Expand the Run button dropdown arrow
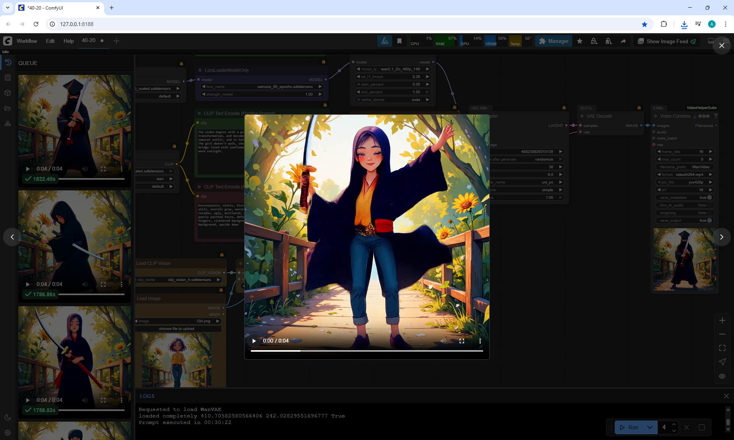Image resolution: width=734 pixels, height=440 pixels. coord(650,427)
